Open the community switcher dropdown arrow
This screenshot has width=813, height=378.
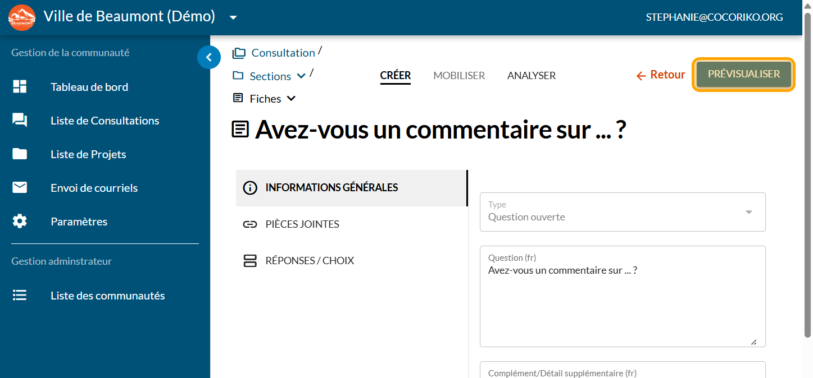233,17
